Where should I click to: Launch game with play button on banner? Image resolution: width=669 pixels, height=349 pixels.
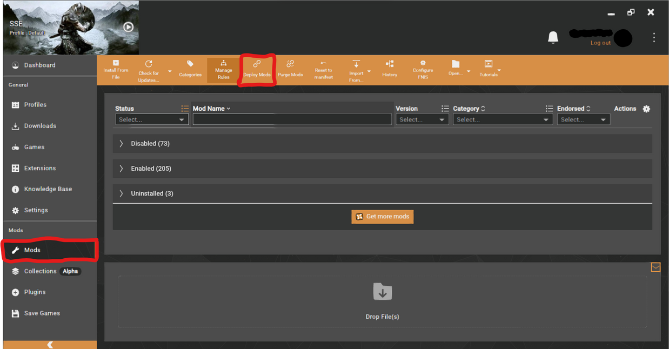pos(128,27)
